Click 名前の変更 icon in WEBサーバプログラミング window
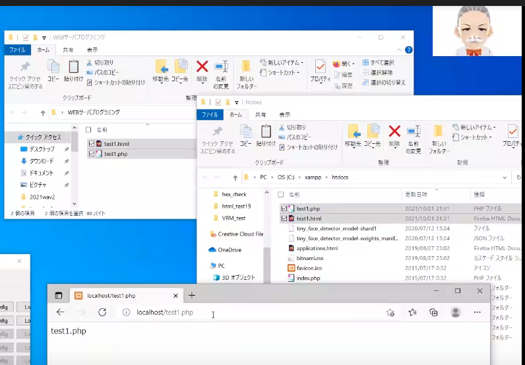Image resolution: width=525 pixels, height=365 pixels. click(x=221, y=67)
